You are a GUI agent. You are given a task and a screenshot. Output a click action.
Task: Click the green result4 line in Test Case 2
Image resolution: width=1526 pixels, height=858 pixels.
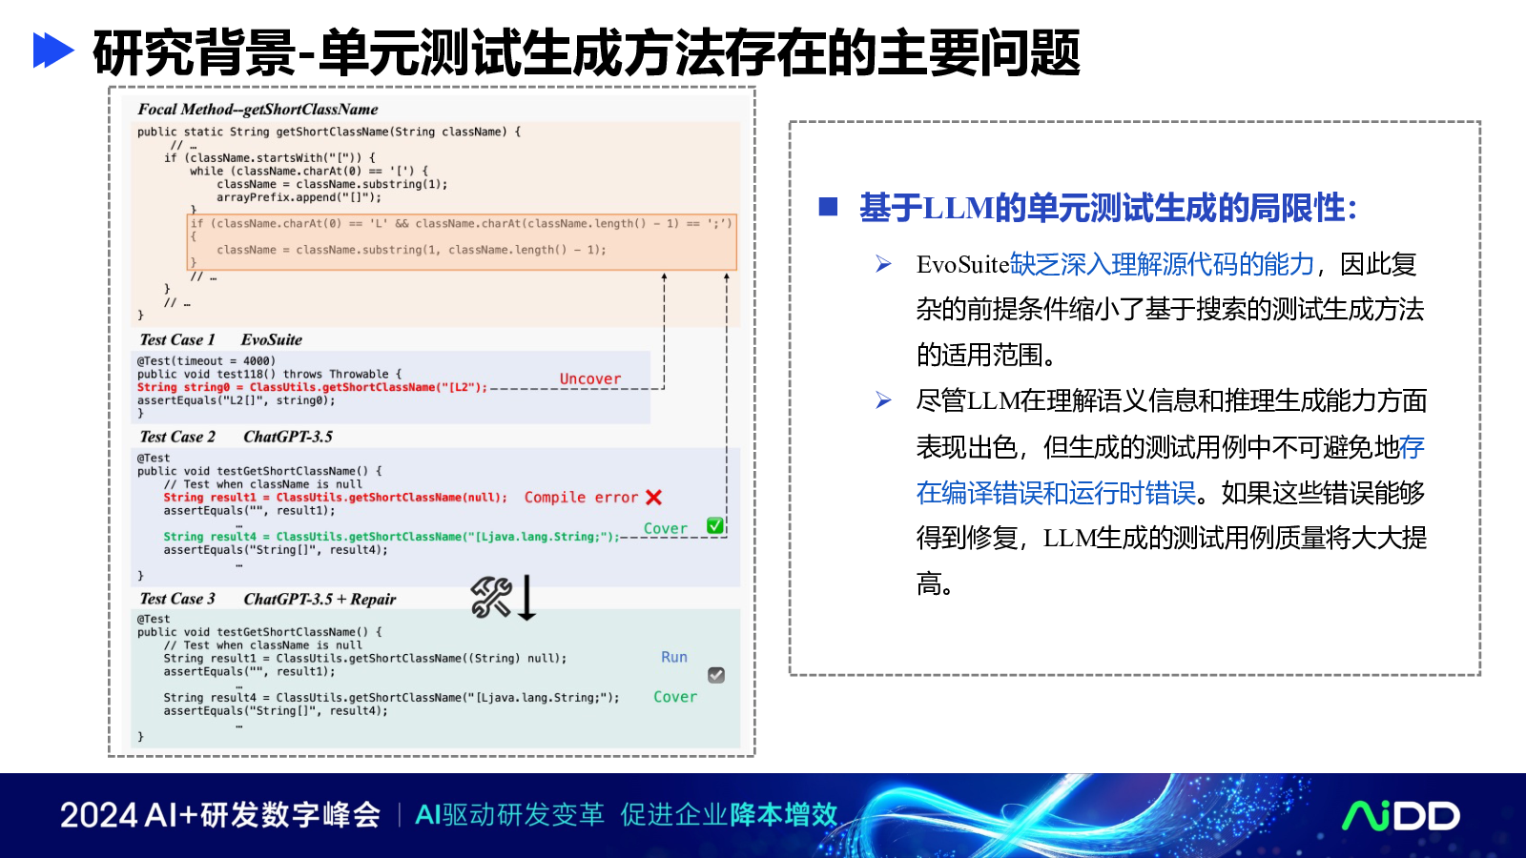[391, 537]
